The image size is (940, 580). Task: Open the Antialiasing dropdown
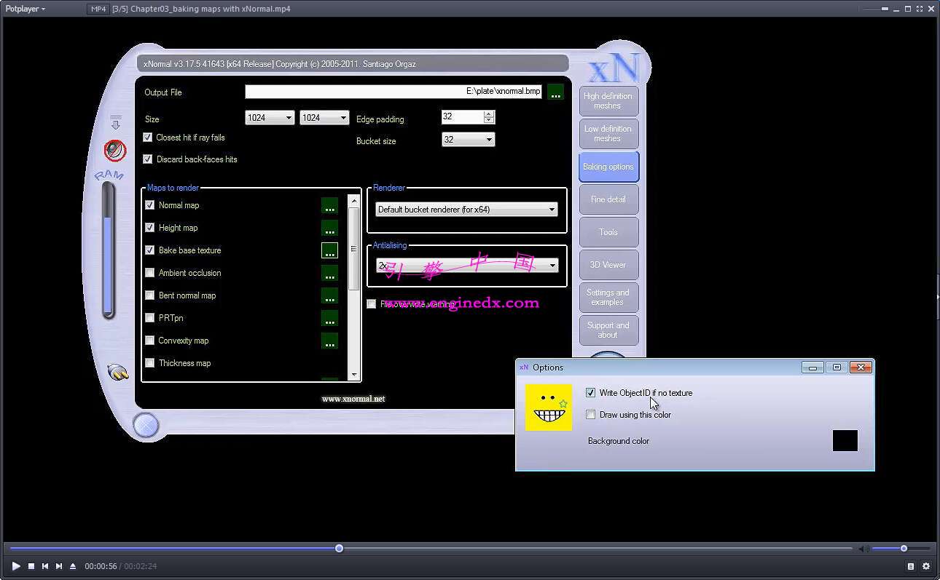[467, 266]
